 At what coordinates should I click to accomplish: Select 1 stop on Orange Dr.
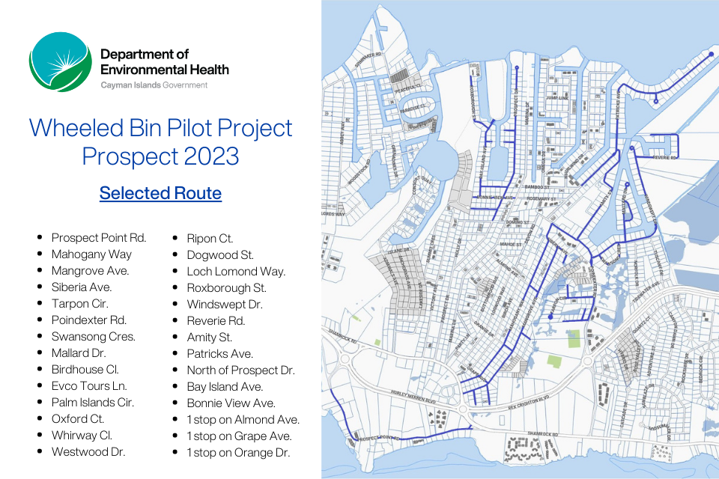tap(239, 452)
